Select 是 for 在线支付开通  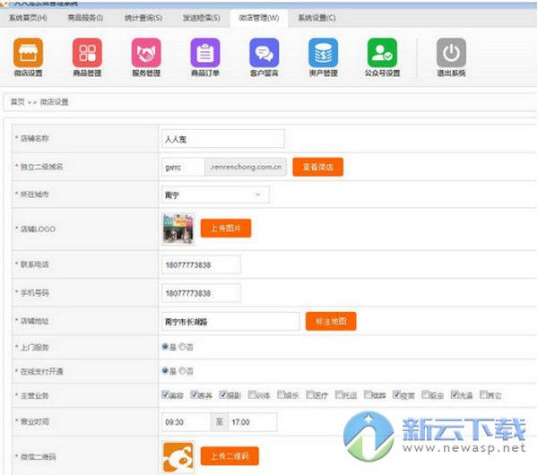pyautogui.click(x=165, y=371)
